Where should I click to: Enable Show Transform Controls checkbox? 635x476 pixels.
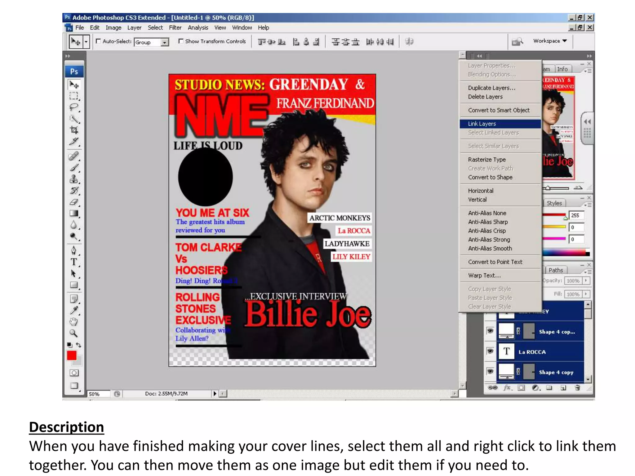coord(181,41)
